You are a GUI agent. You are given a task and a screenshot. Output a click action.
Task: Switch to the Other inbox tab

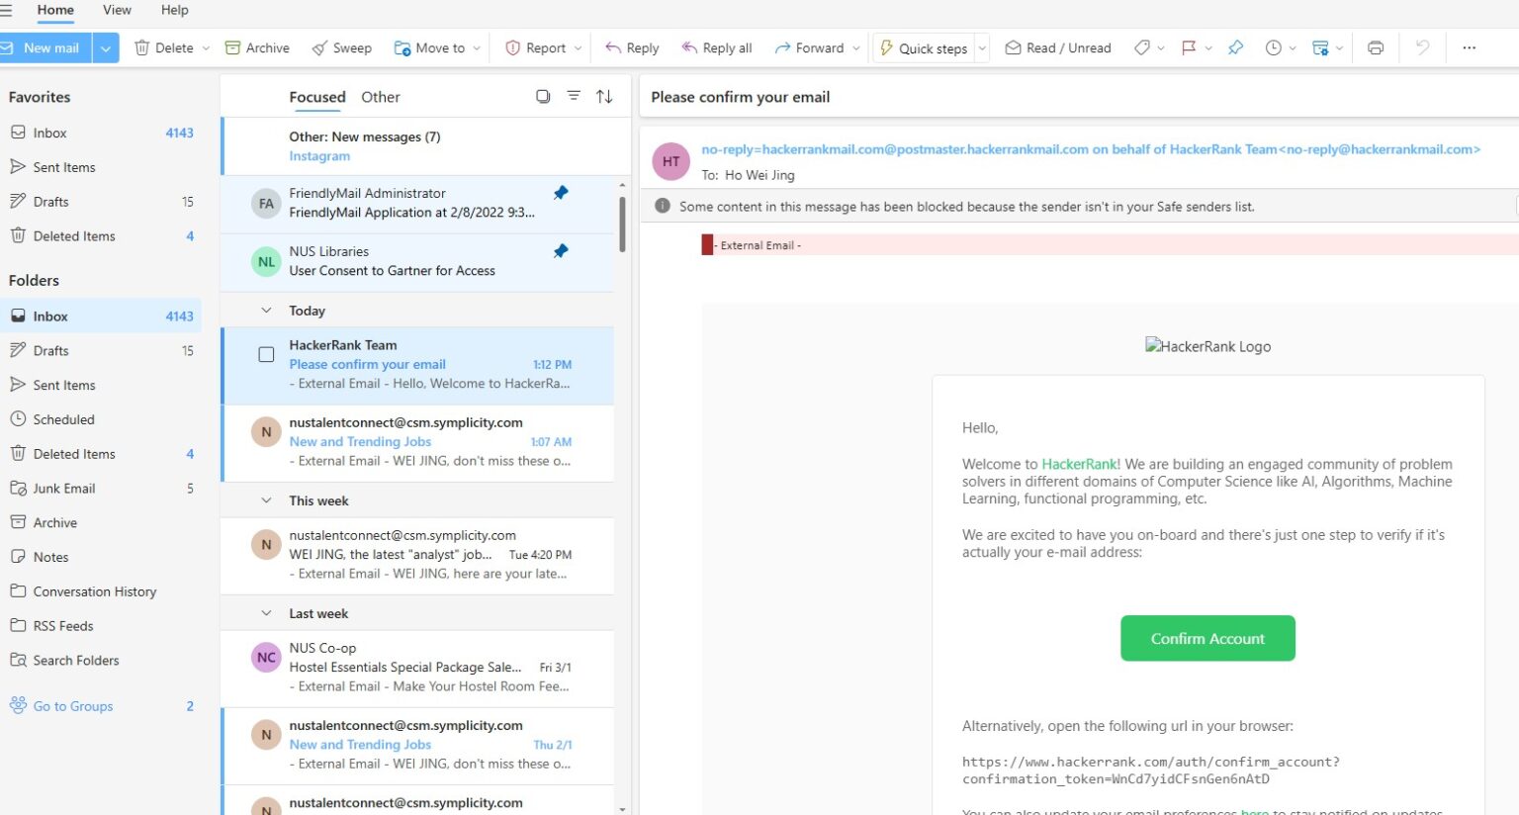click(x=380, y=97)
